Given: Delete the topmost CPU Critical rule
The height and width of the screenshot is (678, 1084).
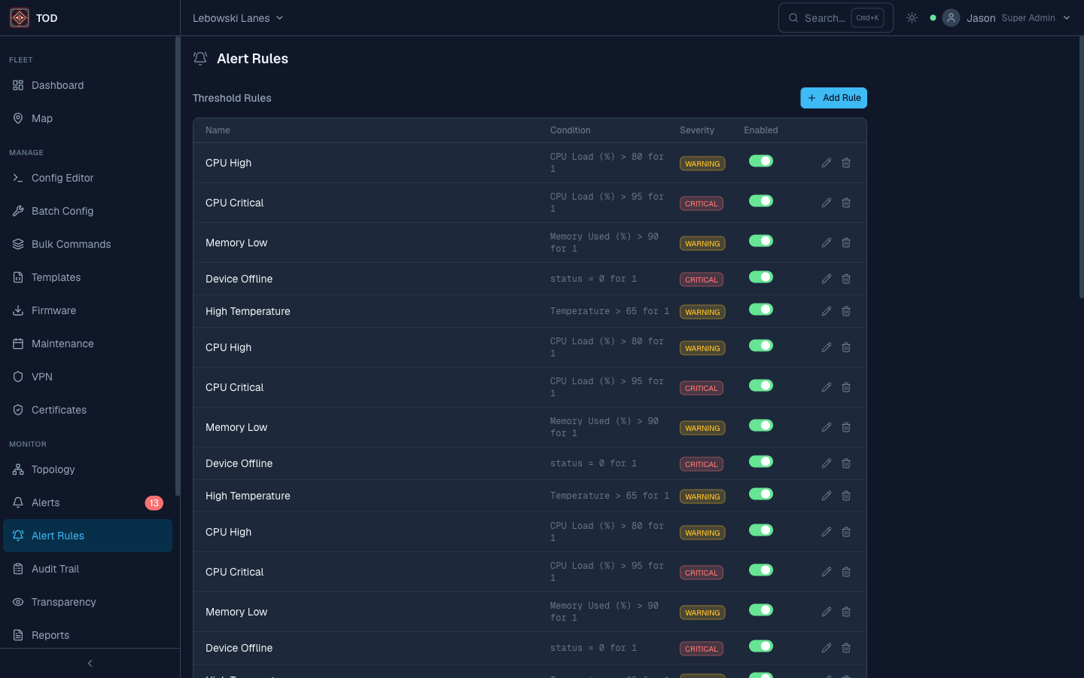Looking at the screenshot, I should 846,203.
